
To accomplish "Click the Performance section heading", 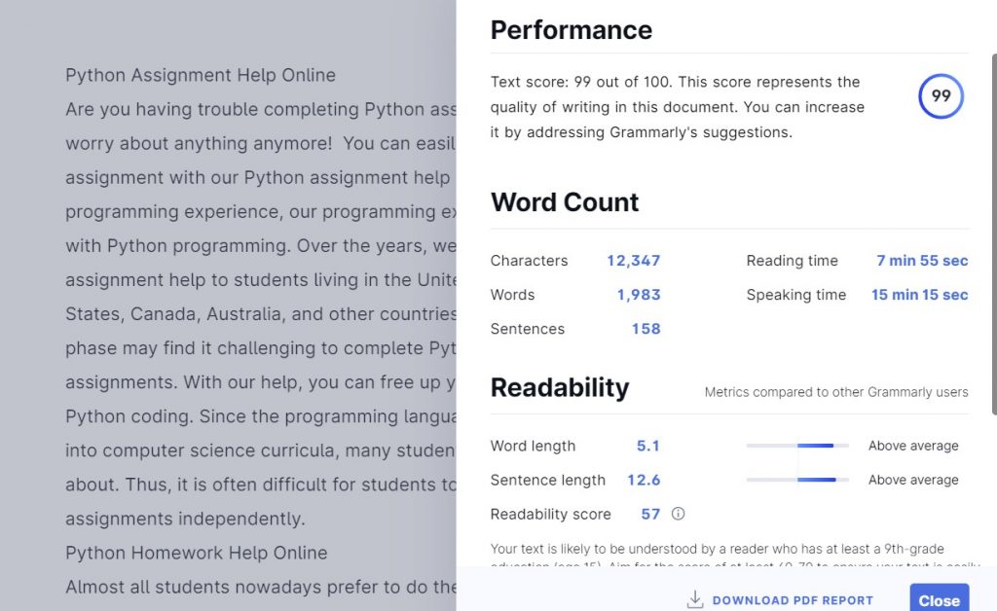I will [571, 30].
